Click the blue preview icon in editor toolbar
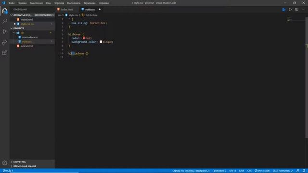The image size is (308, 173). 284,10
